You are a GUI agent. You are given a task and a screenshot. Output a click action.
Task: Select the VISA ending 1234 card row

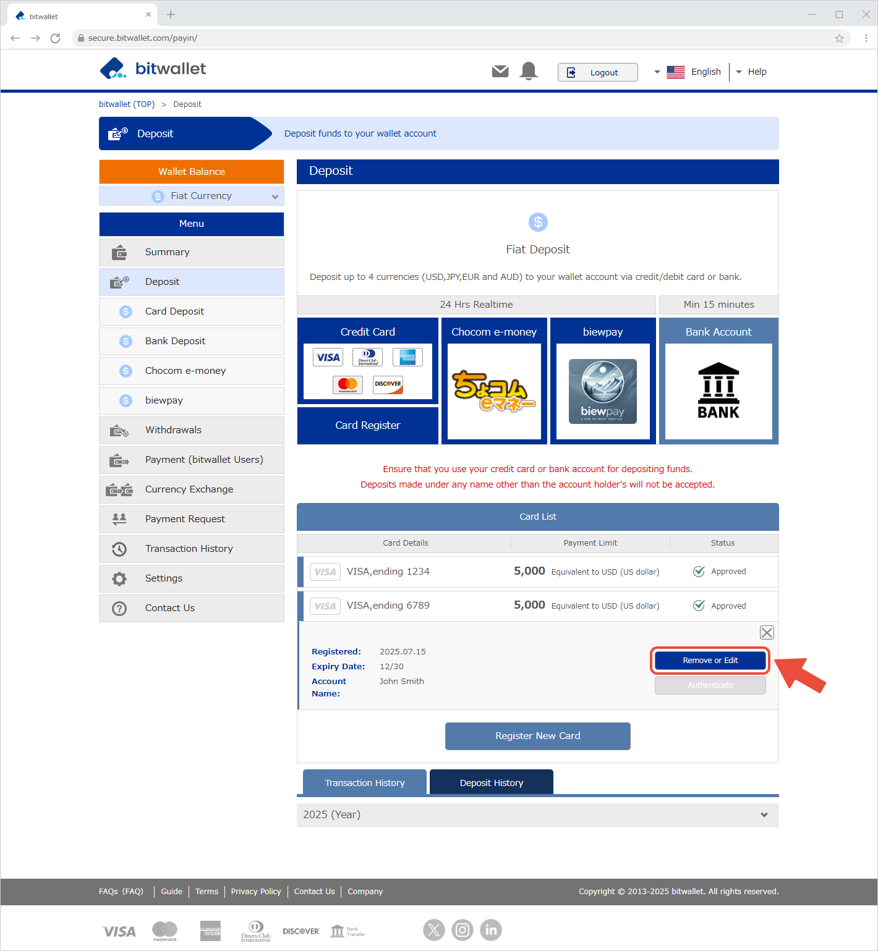(388, 572)
